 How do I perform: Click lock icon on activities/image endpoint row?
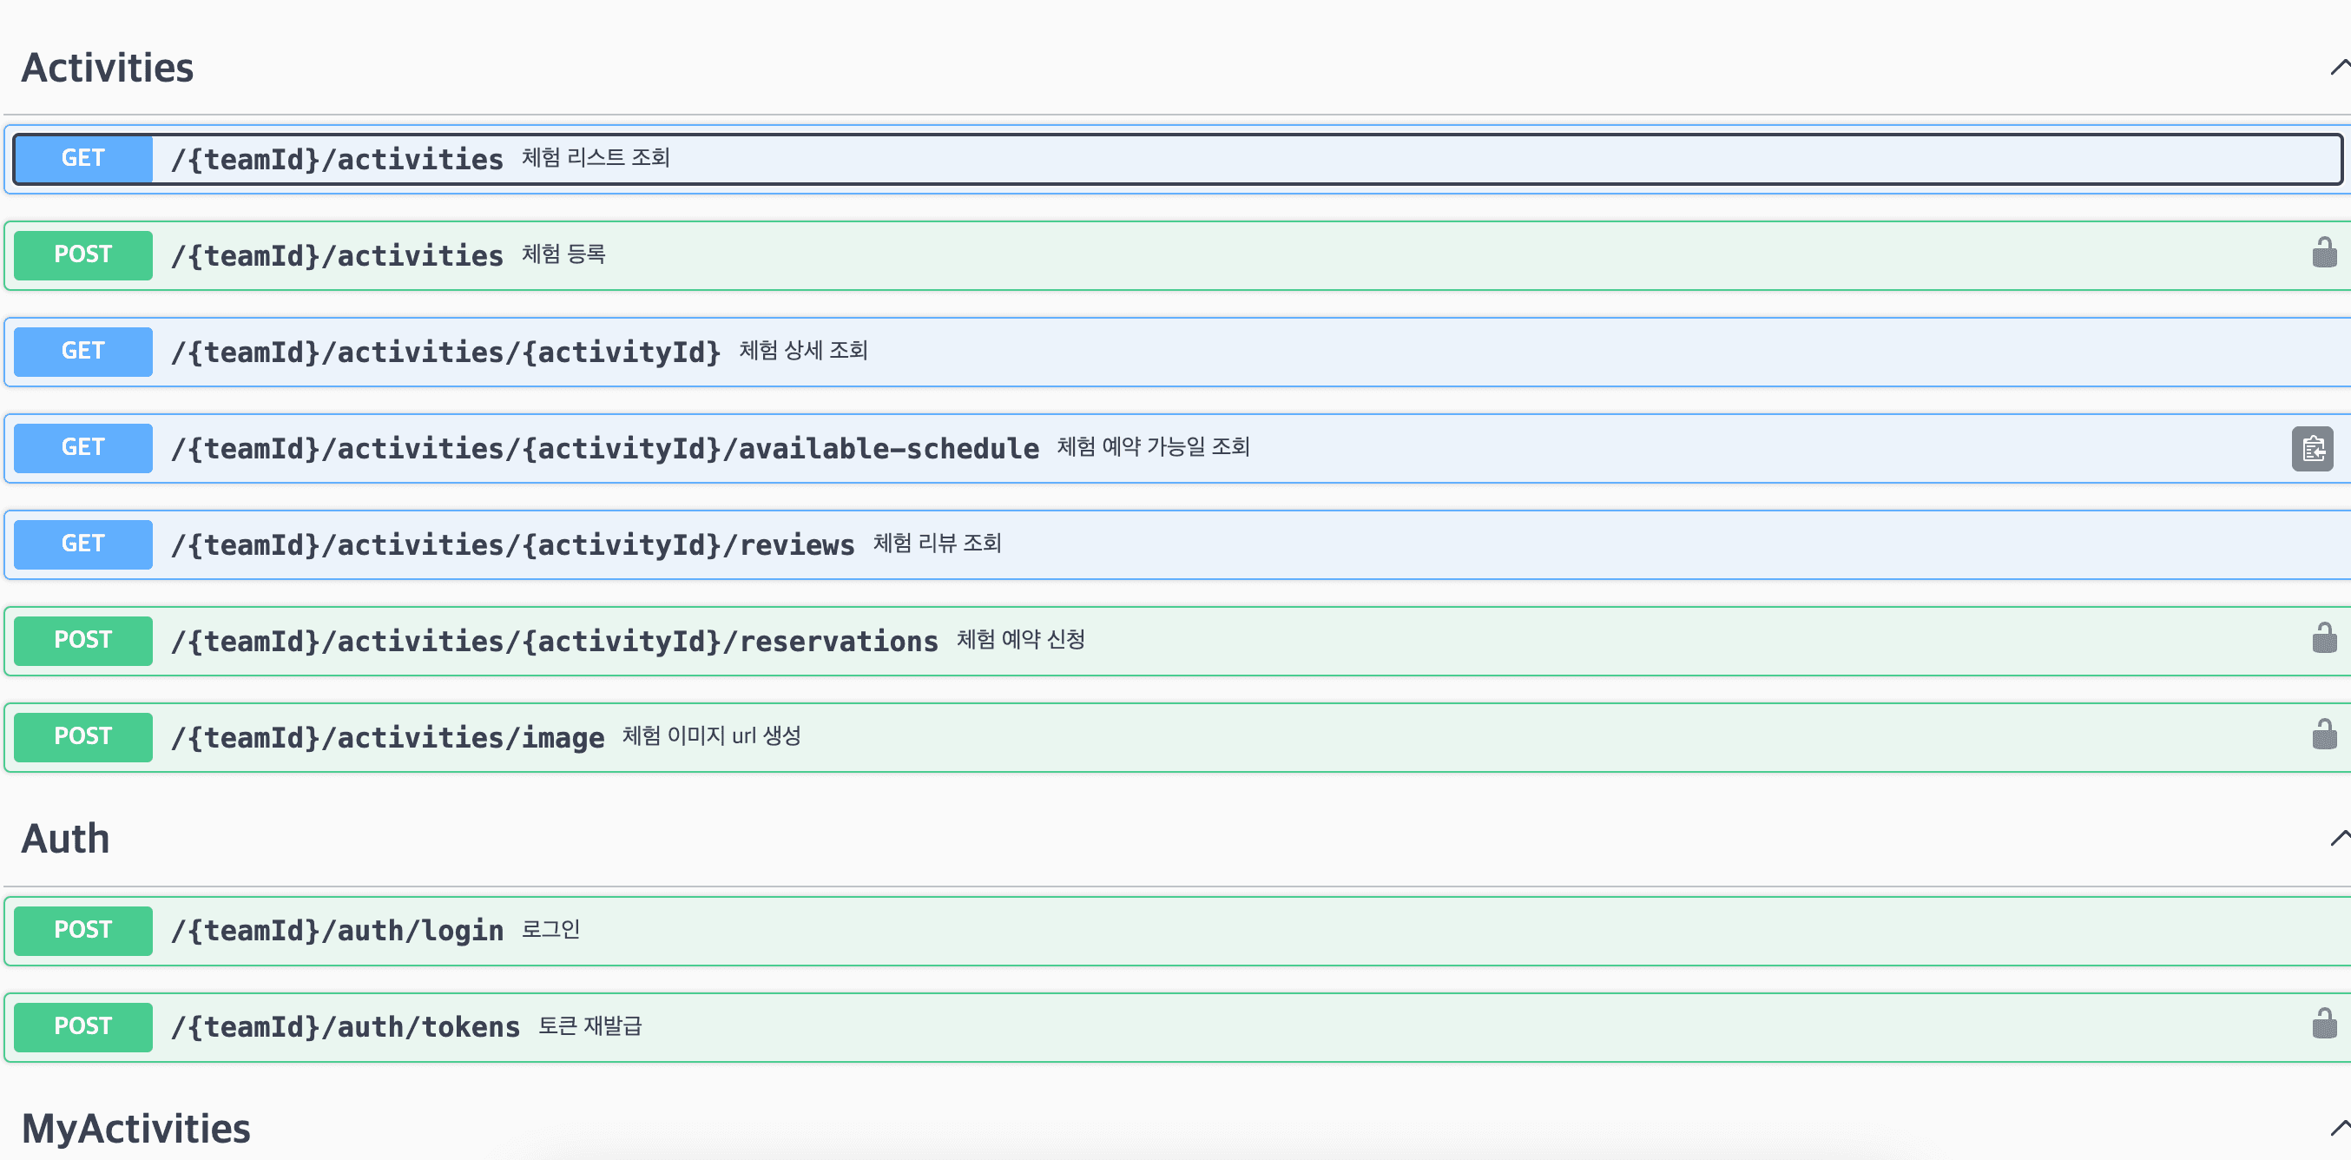tap(2323, 735)
